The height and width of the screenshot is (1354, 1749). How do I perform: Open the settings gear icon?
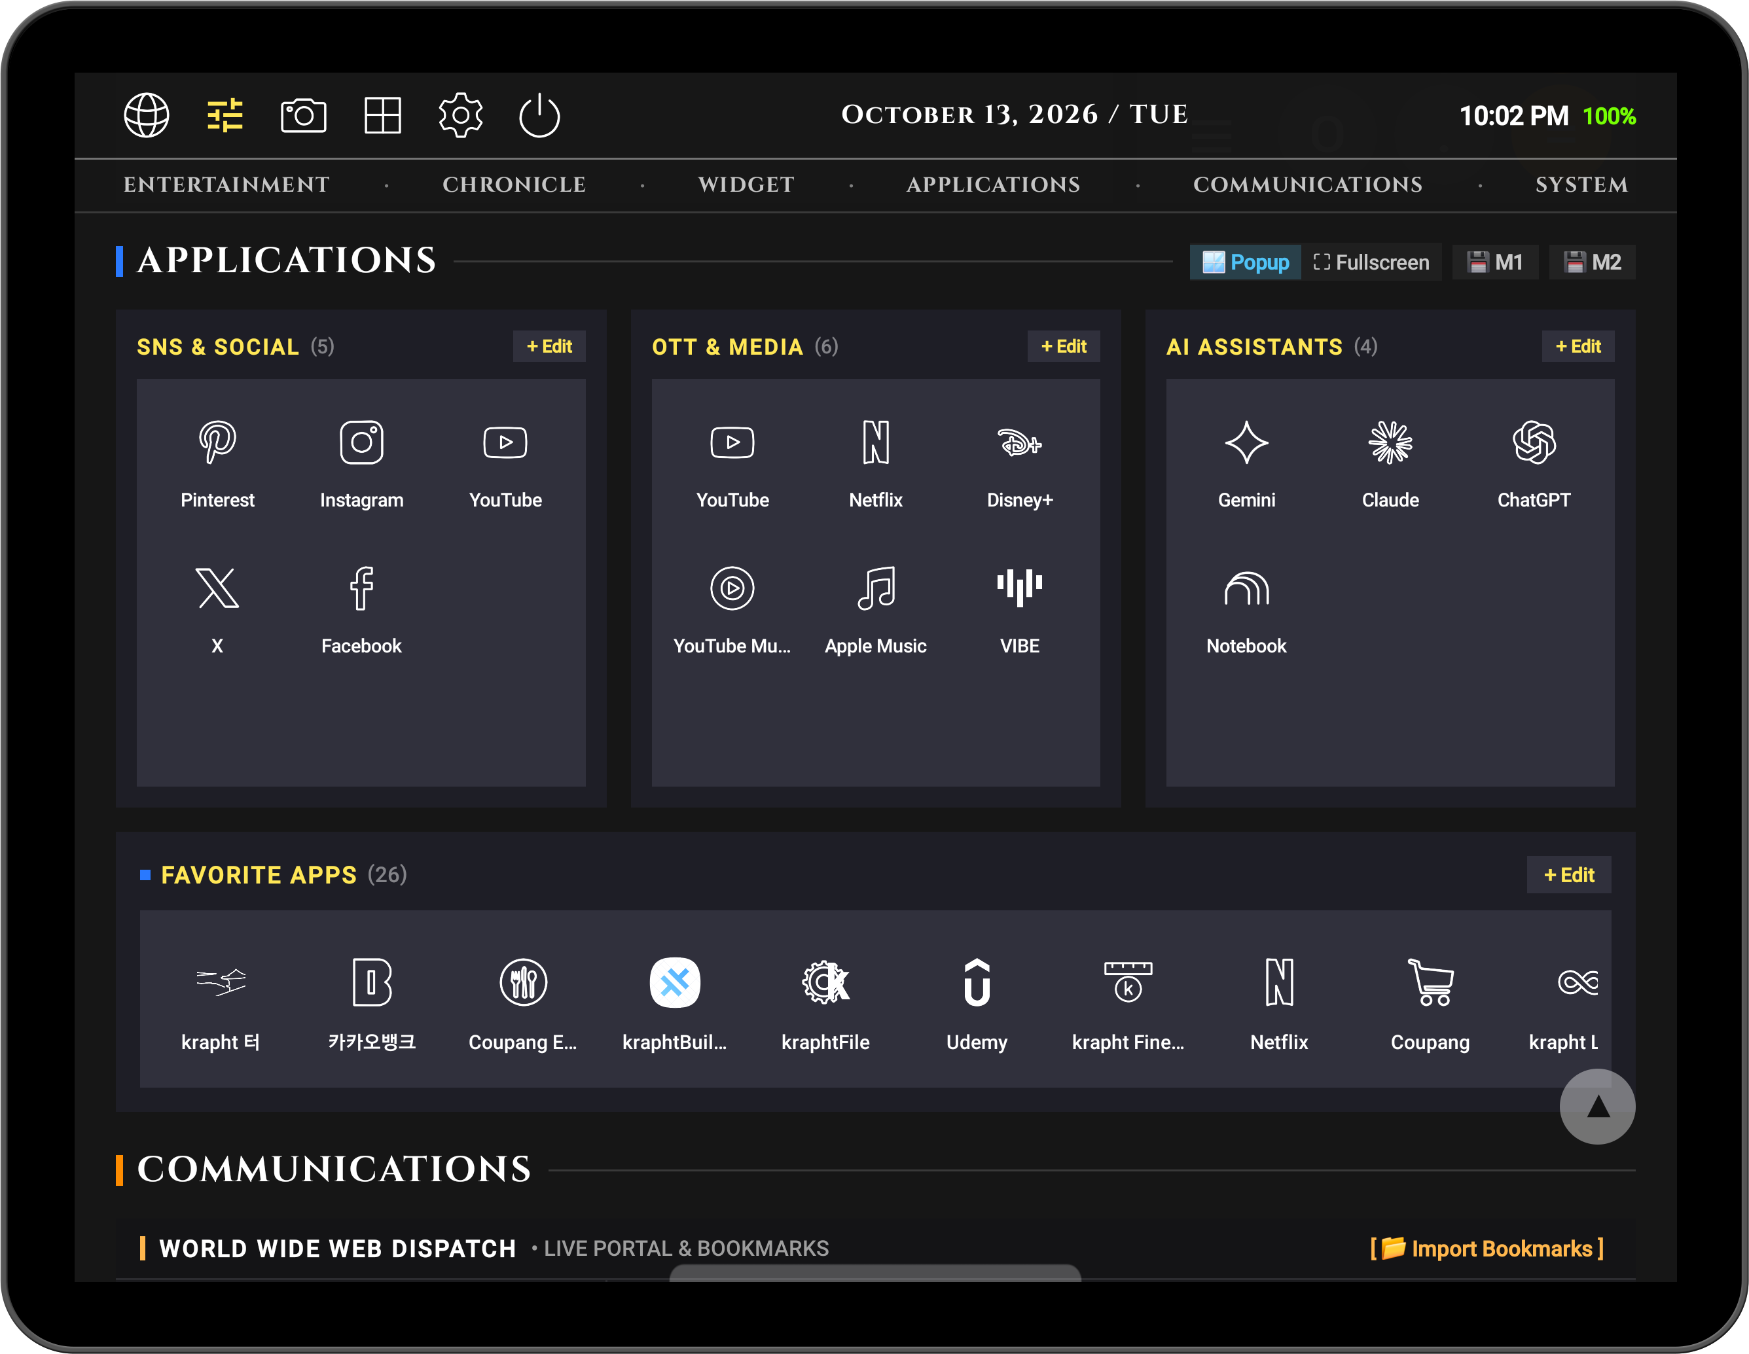[x=460, y=115]
